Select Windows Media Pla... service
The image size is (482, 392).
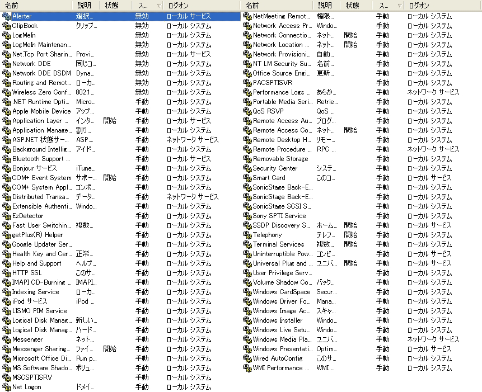point(282,339)
